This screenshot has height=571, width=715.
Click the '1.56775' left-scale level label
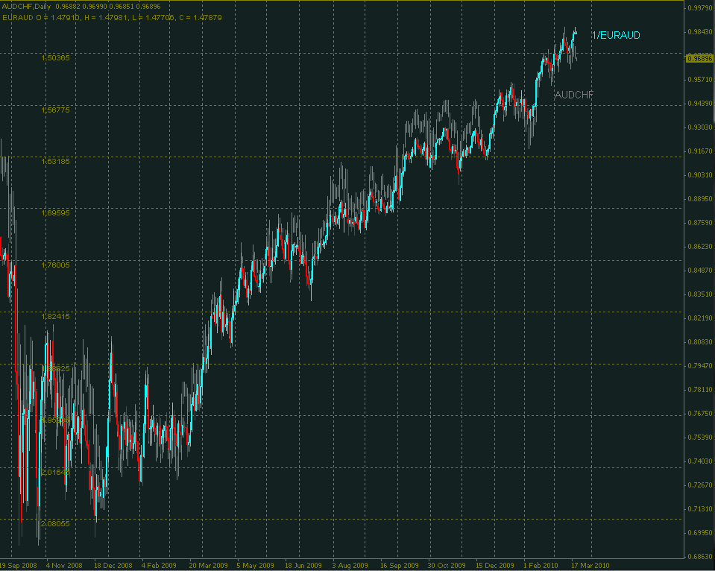coord(56,110)
